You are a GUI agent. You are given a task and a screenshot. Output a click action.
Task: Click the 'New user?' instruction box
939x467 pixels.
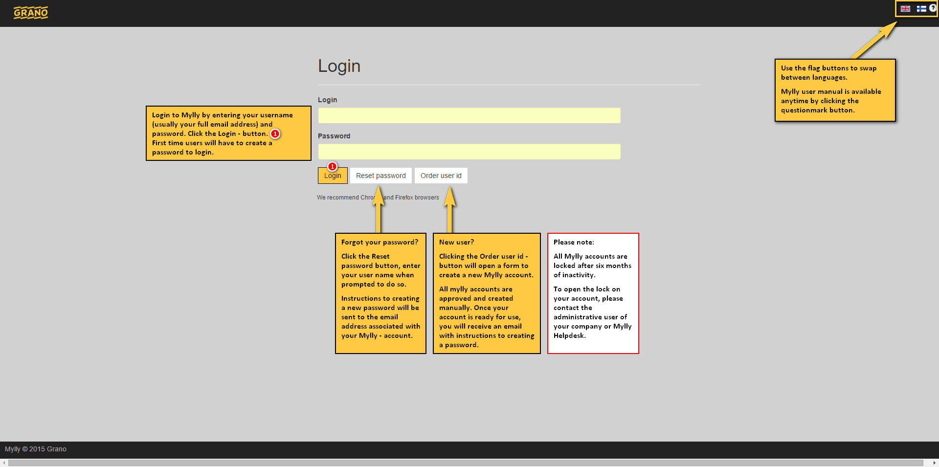(x=487, y=293)
